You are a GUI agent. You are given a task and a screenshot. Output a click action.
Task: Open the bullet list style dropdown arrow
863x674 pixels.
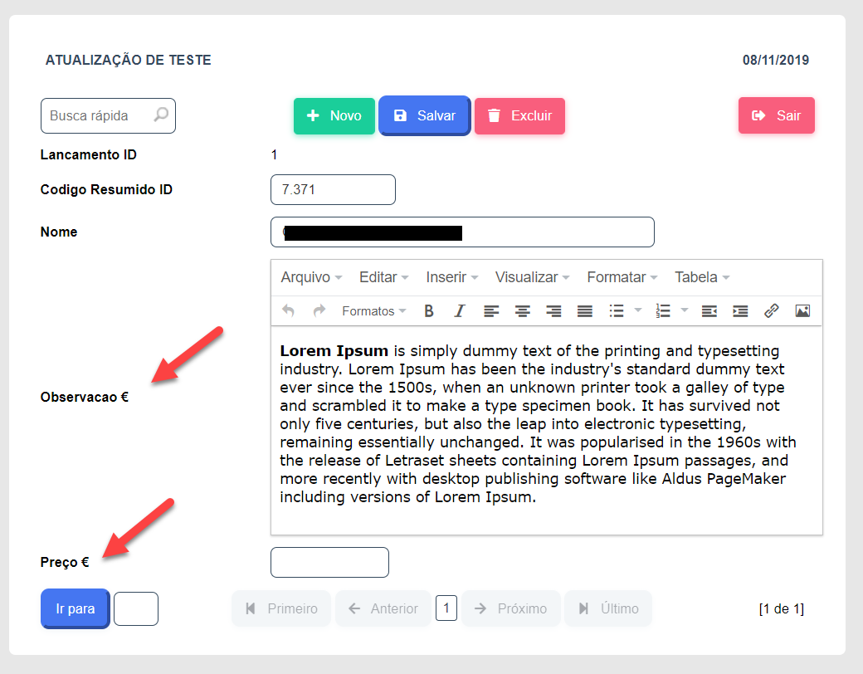638,311
